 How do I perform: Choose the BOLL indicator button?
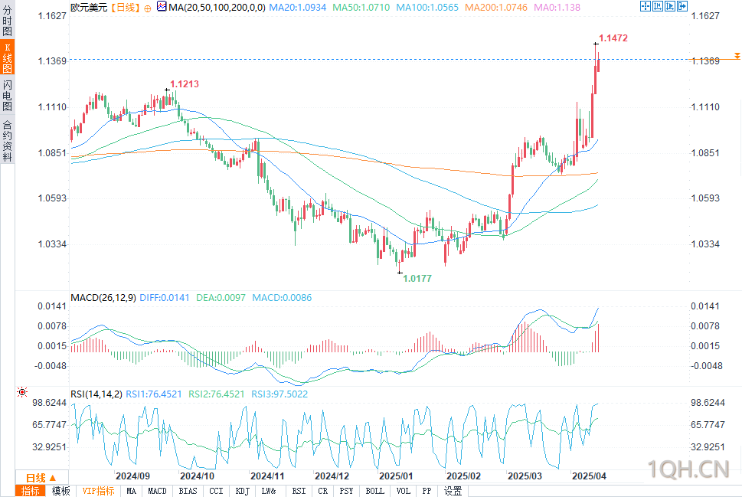tap(374, 491)
